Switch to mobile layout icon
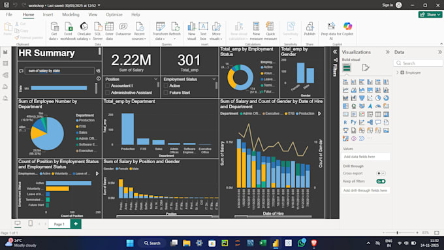 pyautogui.click(x=30, y=223)
